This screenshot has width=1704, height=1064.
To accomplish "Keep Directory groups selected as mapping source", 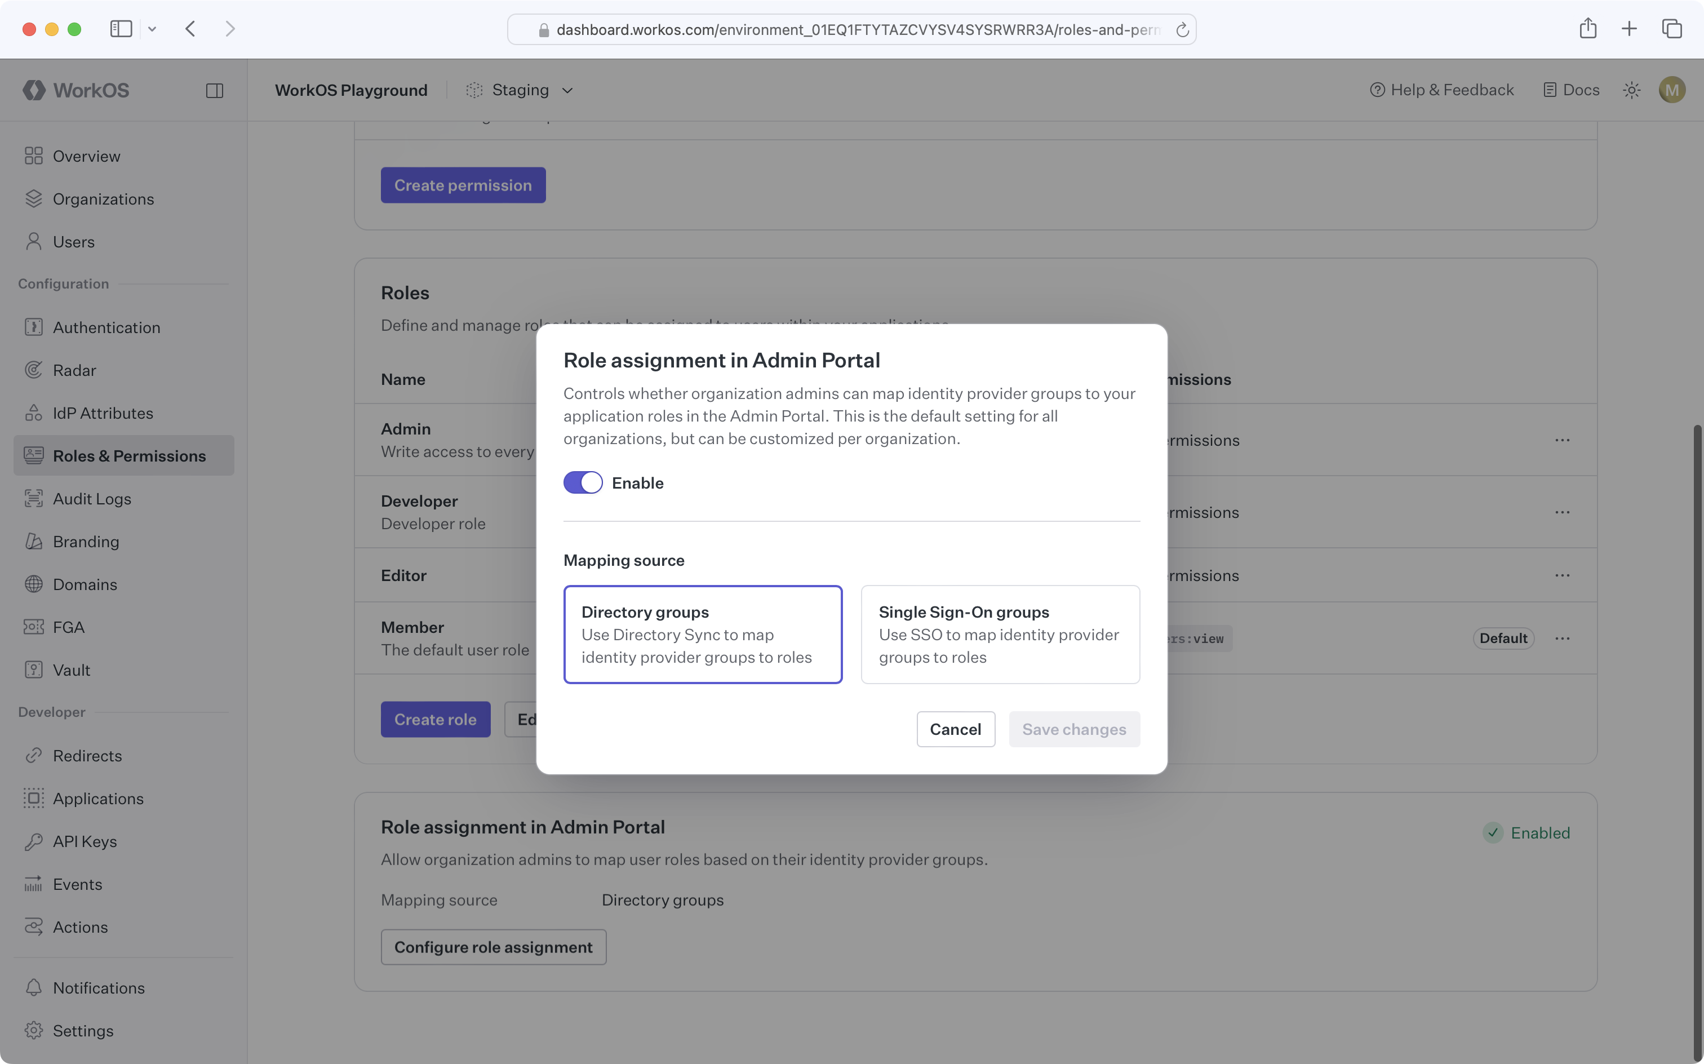I will pos(702,634).
